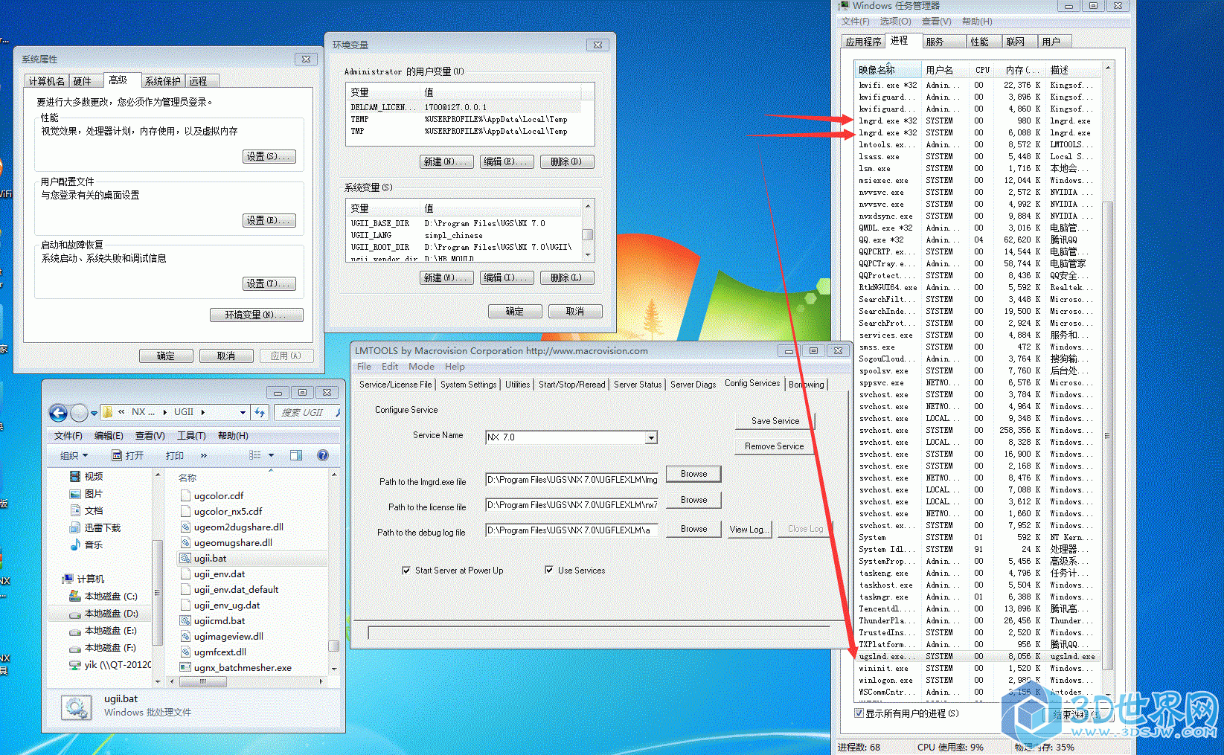The image size is (1224, 755).
Task: Toggle the Use Services checkbox
Action: [x=549, y=571]
